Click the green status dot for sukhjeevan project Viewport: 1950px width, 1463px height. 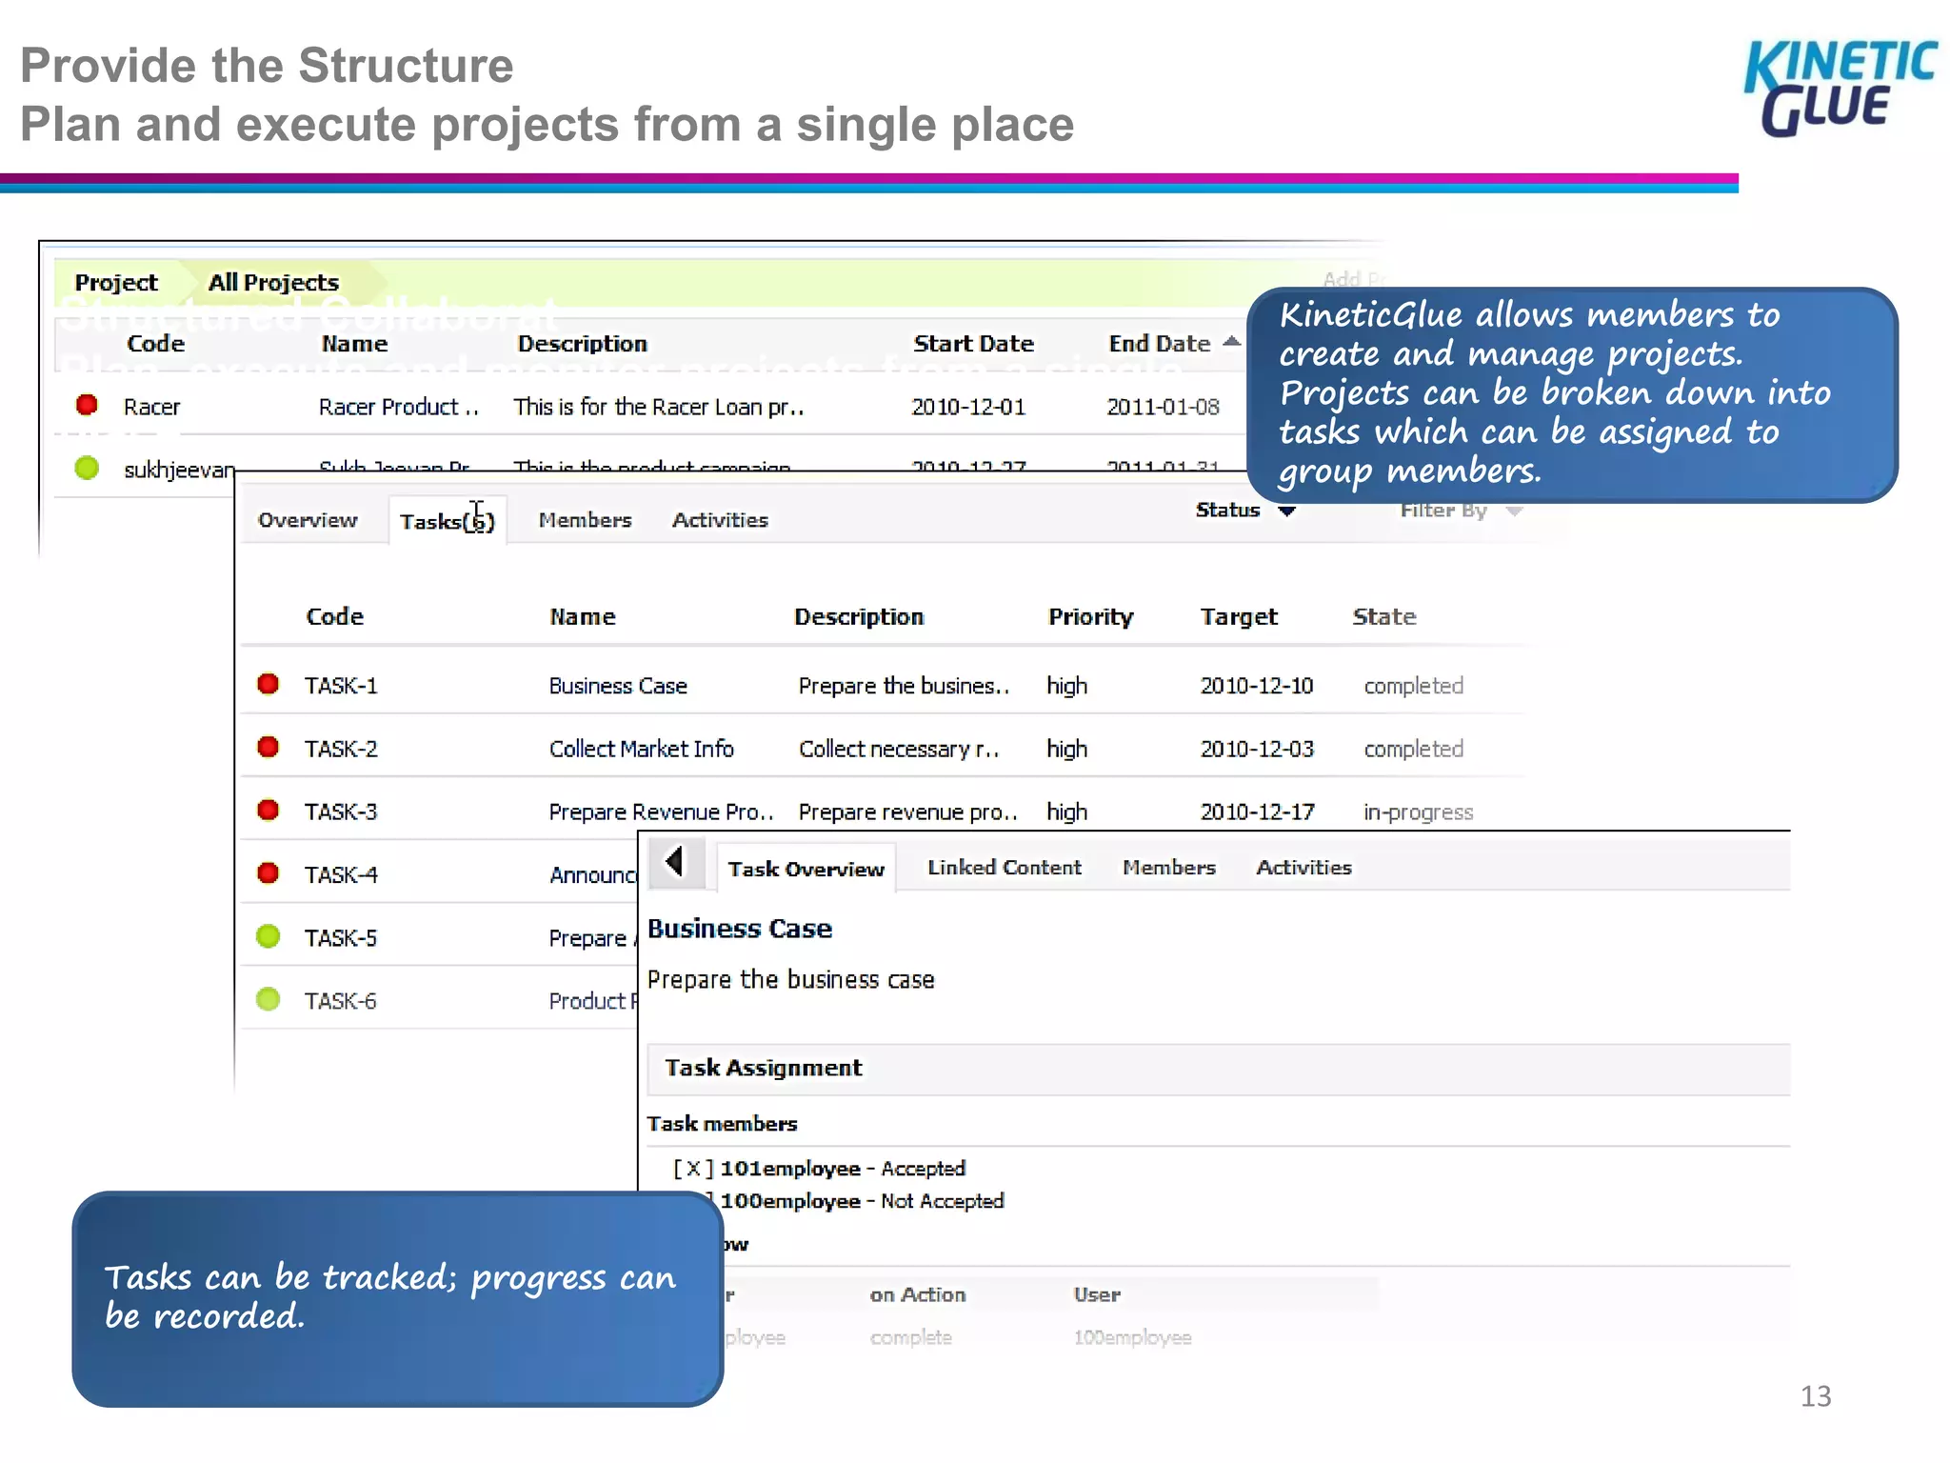click(87, 468)
